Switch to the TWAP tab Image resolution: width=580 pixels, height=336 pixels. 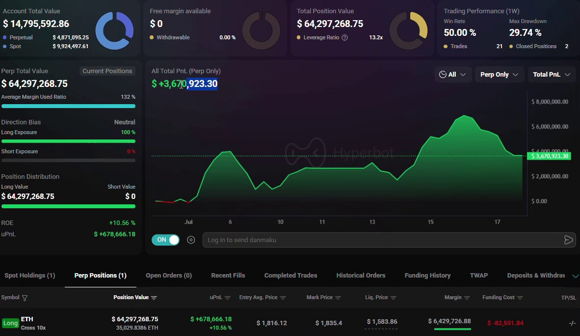478,275
